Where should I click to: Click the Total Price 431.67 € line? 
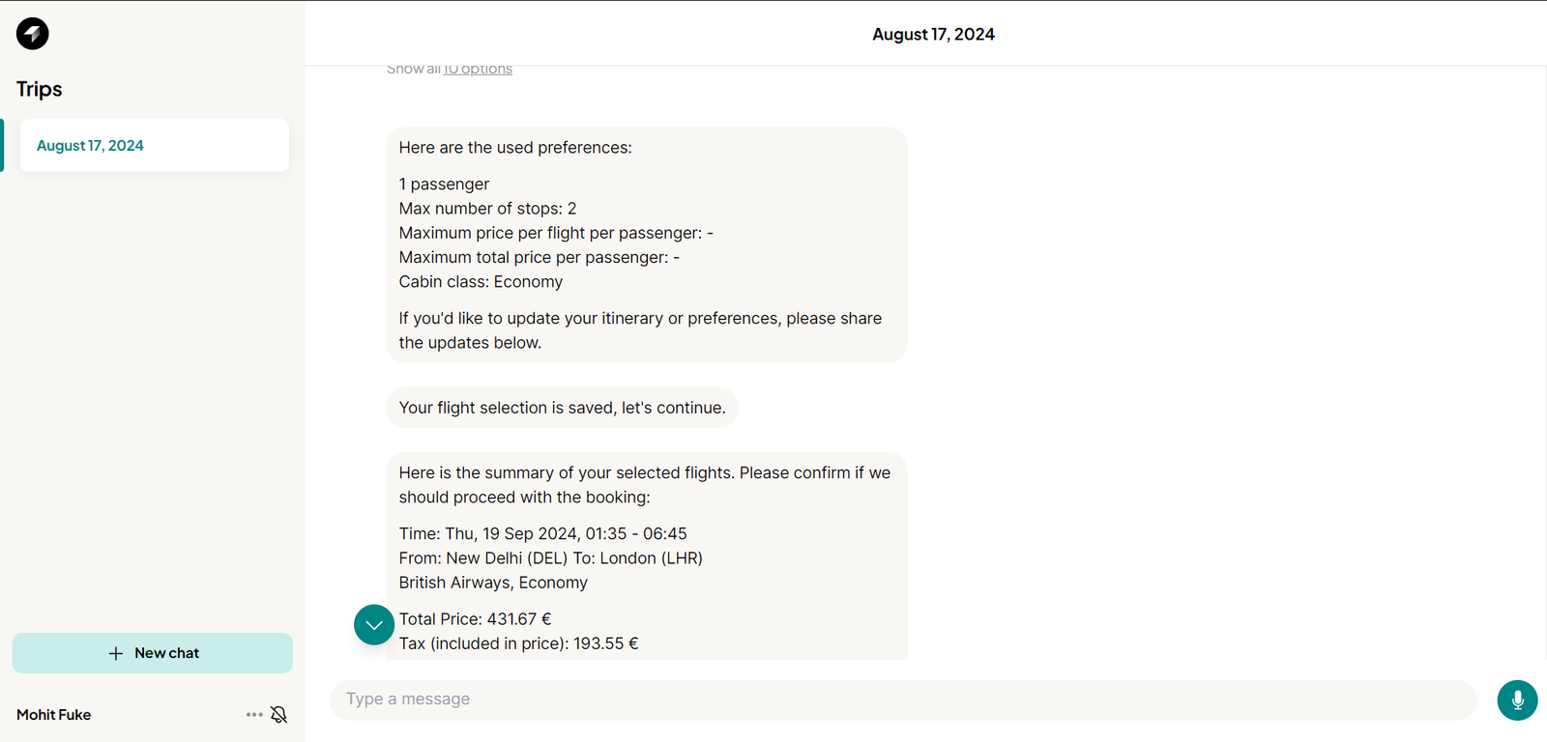tap(475, 619)
